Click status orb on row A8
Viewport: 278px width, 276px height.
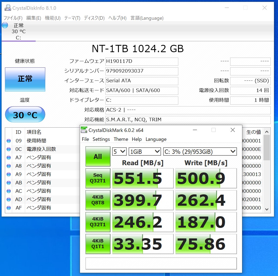(x=9, y=166)
